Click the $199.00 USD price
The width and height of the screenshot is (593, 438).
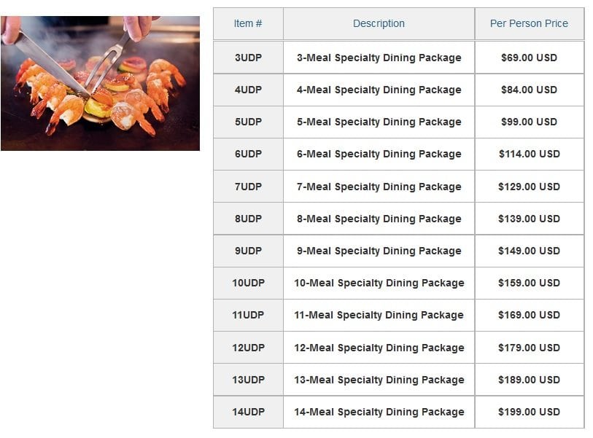pos(529,412)
